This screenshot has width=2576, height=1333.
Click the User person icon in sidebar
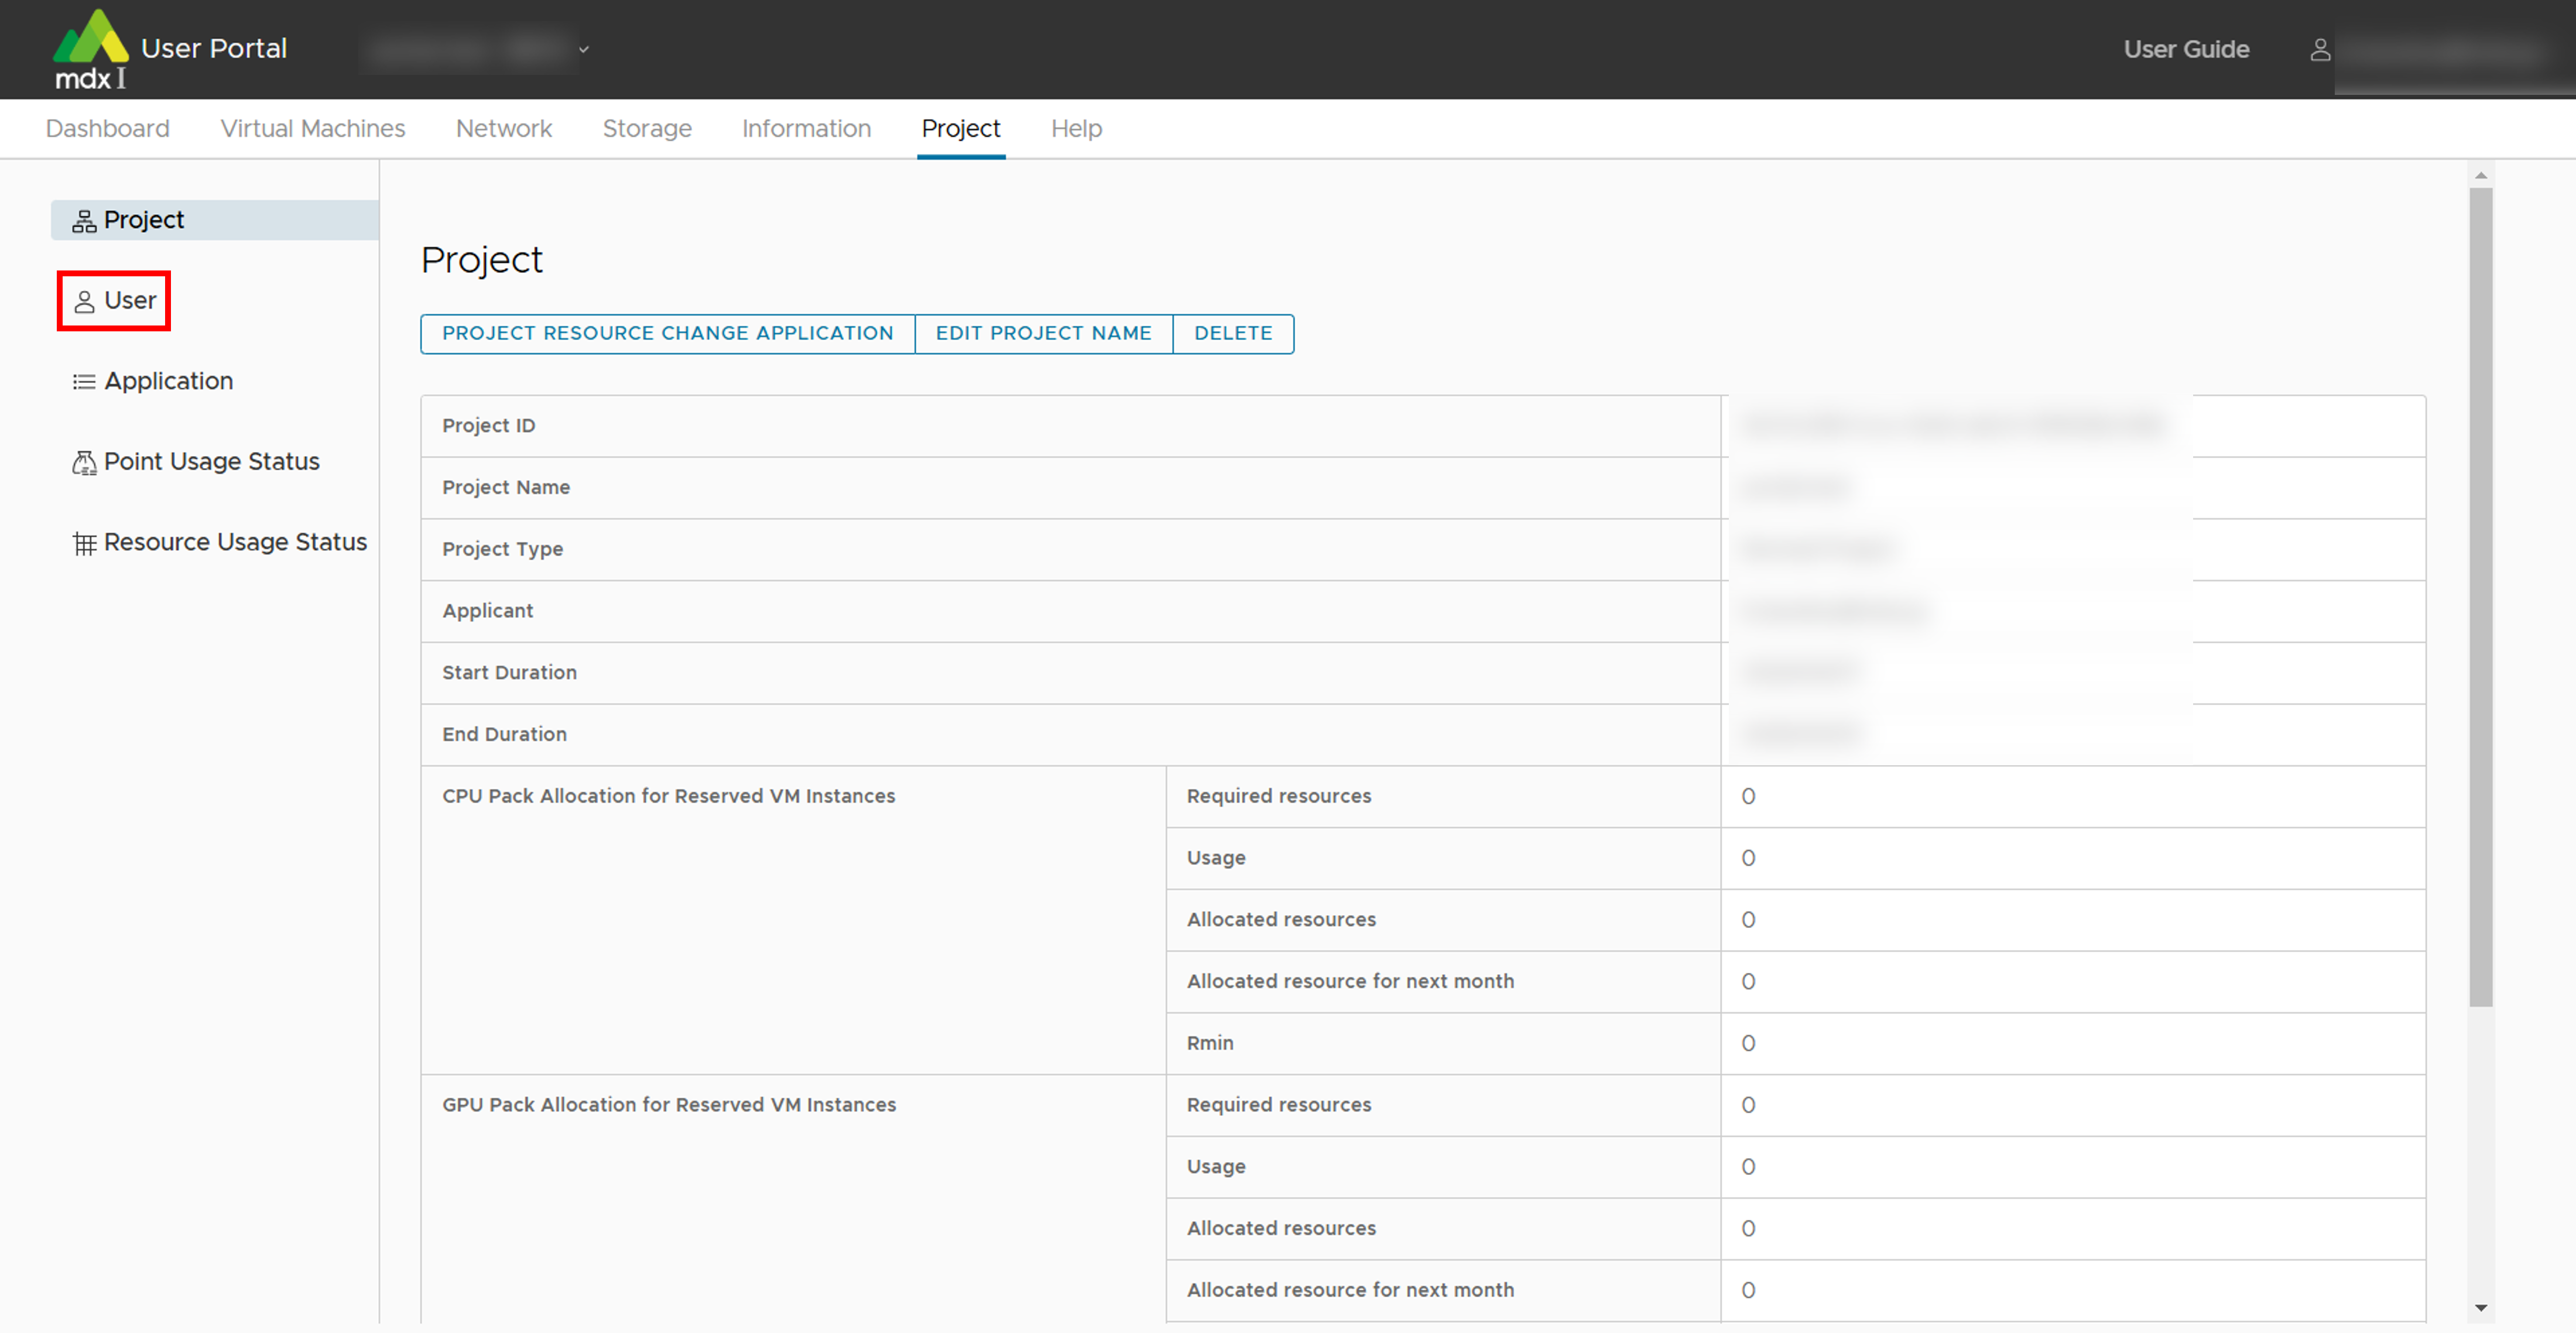click(84, 301)
